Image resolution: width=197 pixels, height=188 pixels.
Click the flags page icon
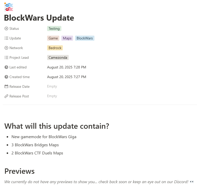[9, 7]
